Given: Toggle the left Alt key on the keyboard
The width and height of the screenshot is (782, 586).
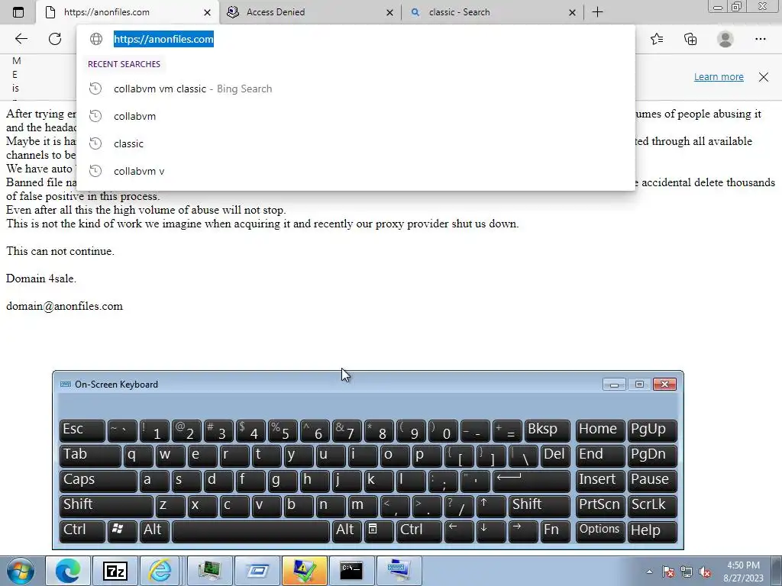Looking at the screenshot, I should pyautogui.click(x=154, y=531).
